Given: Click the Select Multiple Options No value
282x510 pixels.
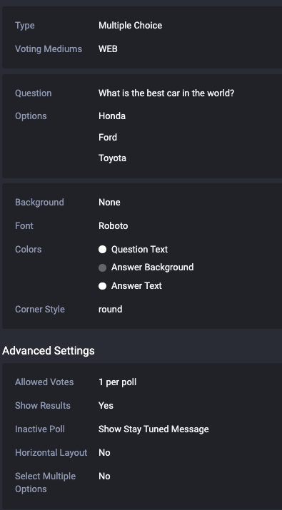Looking at the screenshot, I should pyautogui.click(x=104, y=476).
